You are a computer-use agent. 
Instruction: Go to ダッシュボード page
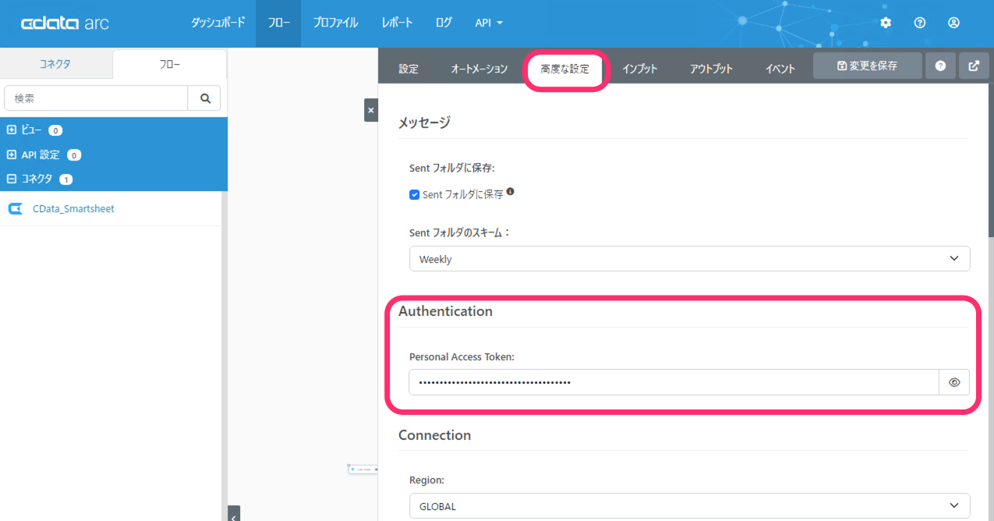218,23
